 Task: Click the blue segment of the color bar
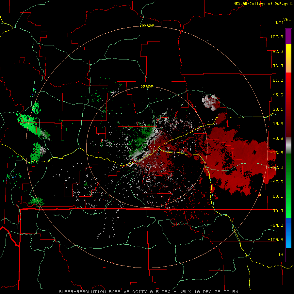tap(288, 233)
